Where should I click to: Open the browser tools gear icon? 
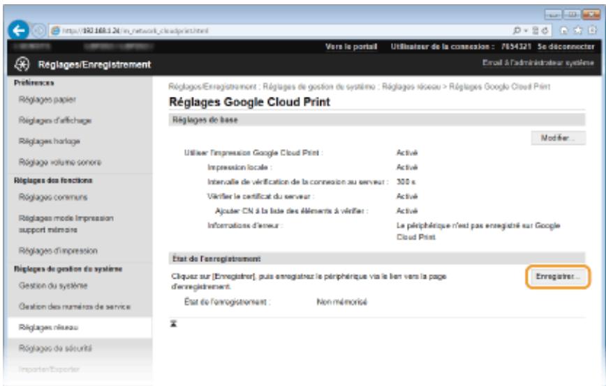tap(592, 31)
